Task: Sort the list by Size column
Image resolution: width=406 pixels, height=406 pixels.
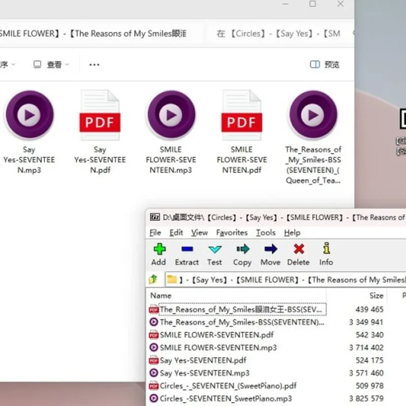Action: [376, 295]
